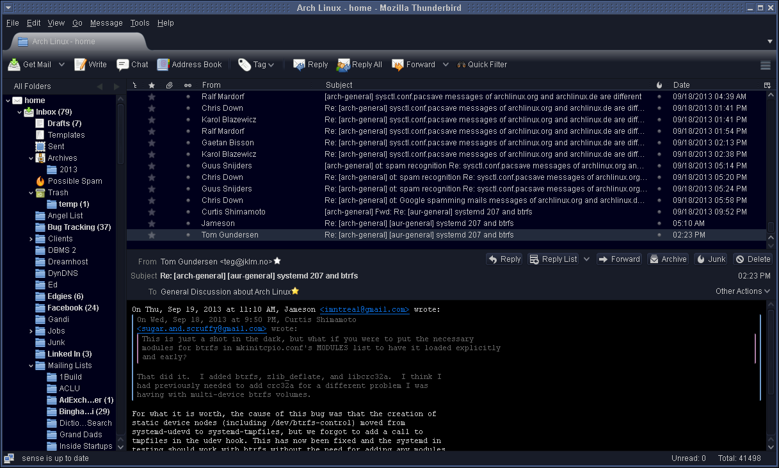The width and height of the screenshot is (779, 468).
Task: Open the Address Book
Action: (x=189, y=65)
